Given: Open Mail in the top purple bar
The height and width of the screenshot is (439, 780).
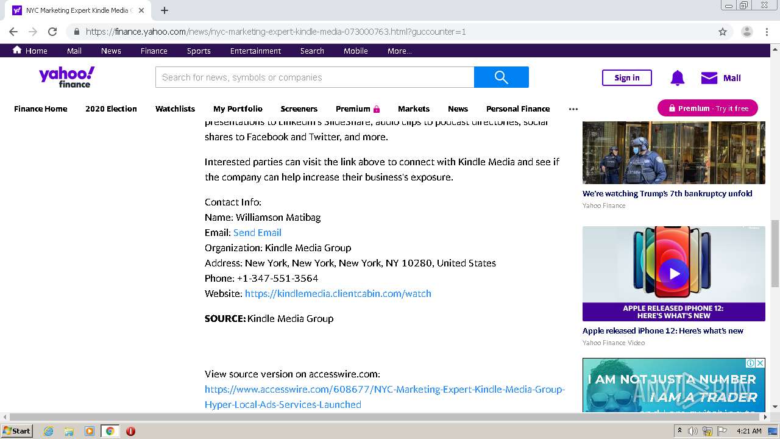Looking at the screenshot, I should 74,51.
